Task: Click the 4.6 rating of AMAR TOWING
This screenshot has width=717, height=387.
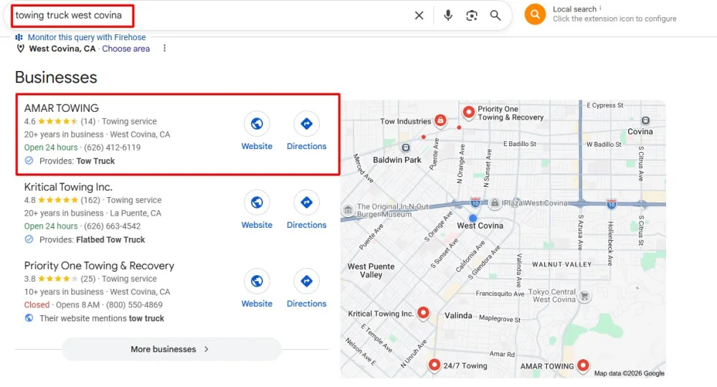Action: [x=29, y=122]
